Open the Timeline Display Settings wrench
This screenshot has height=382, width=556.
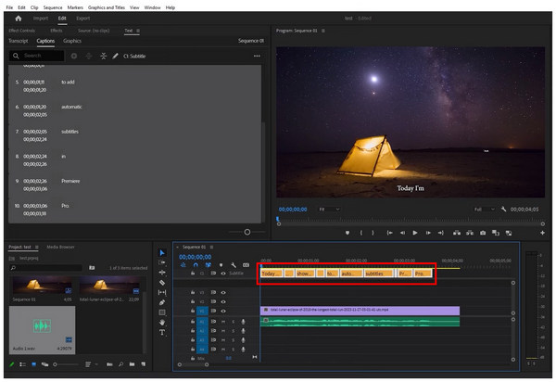click(234, 265)
